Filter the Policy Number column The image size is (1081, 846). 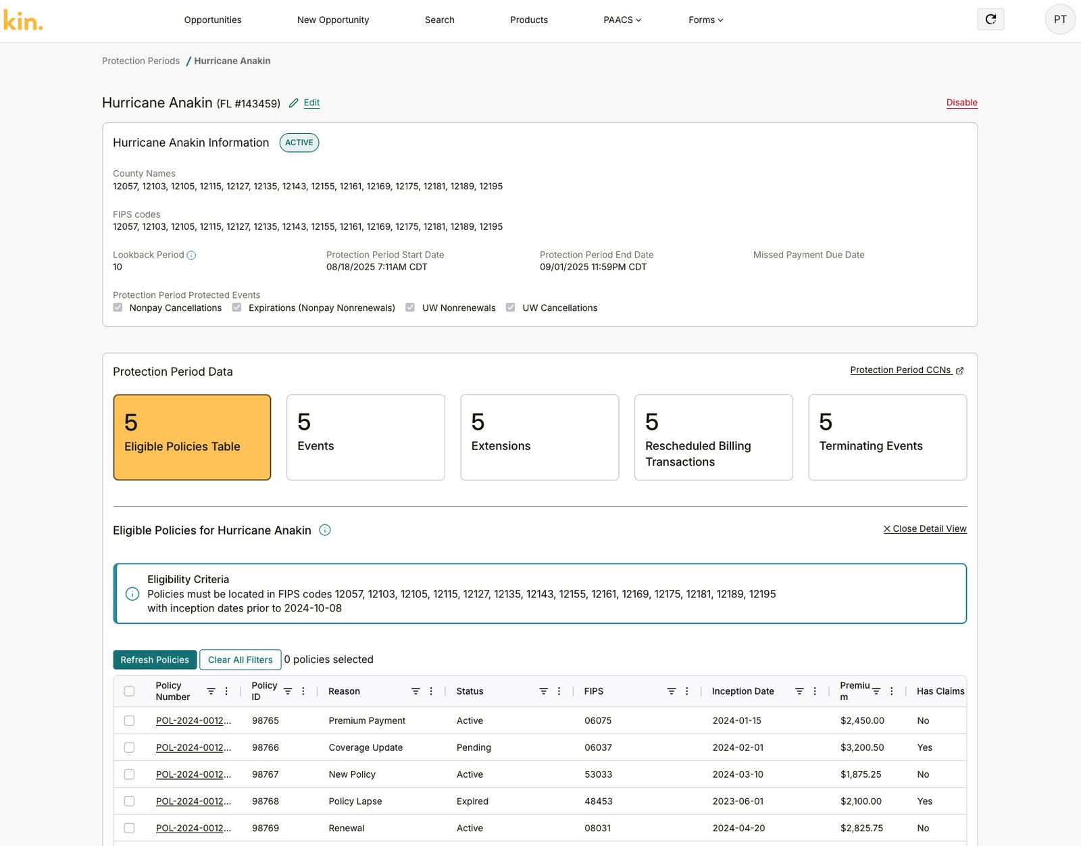click(211, 691)
